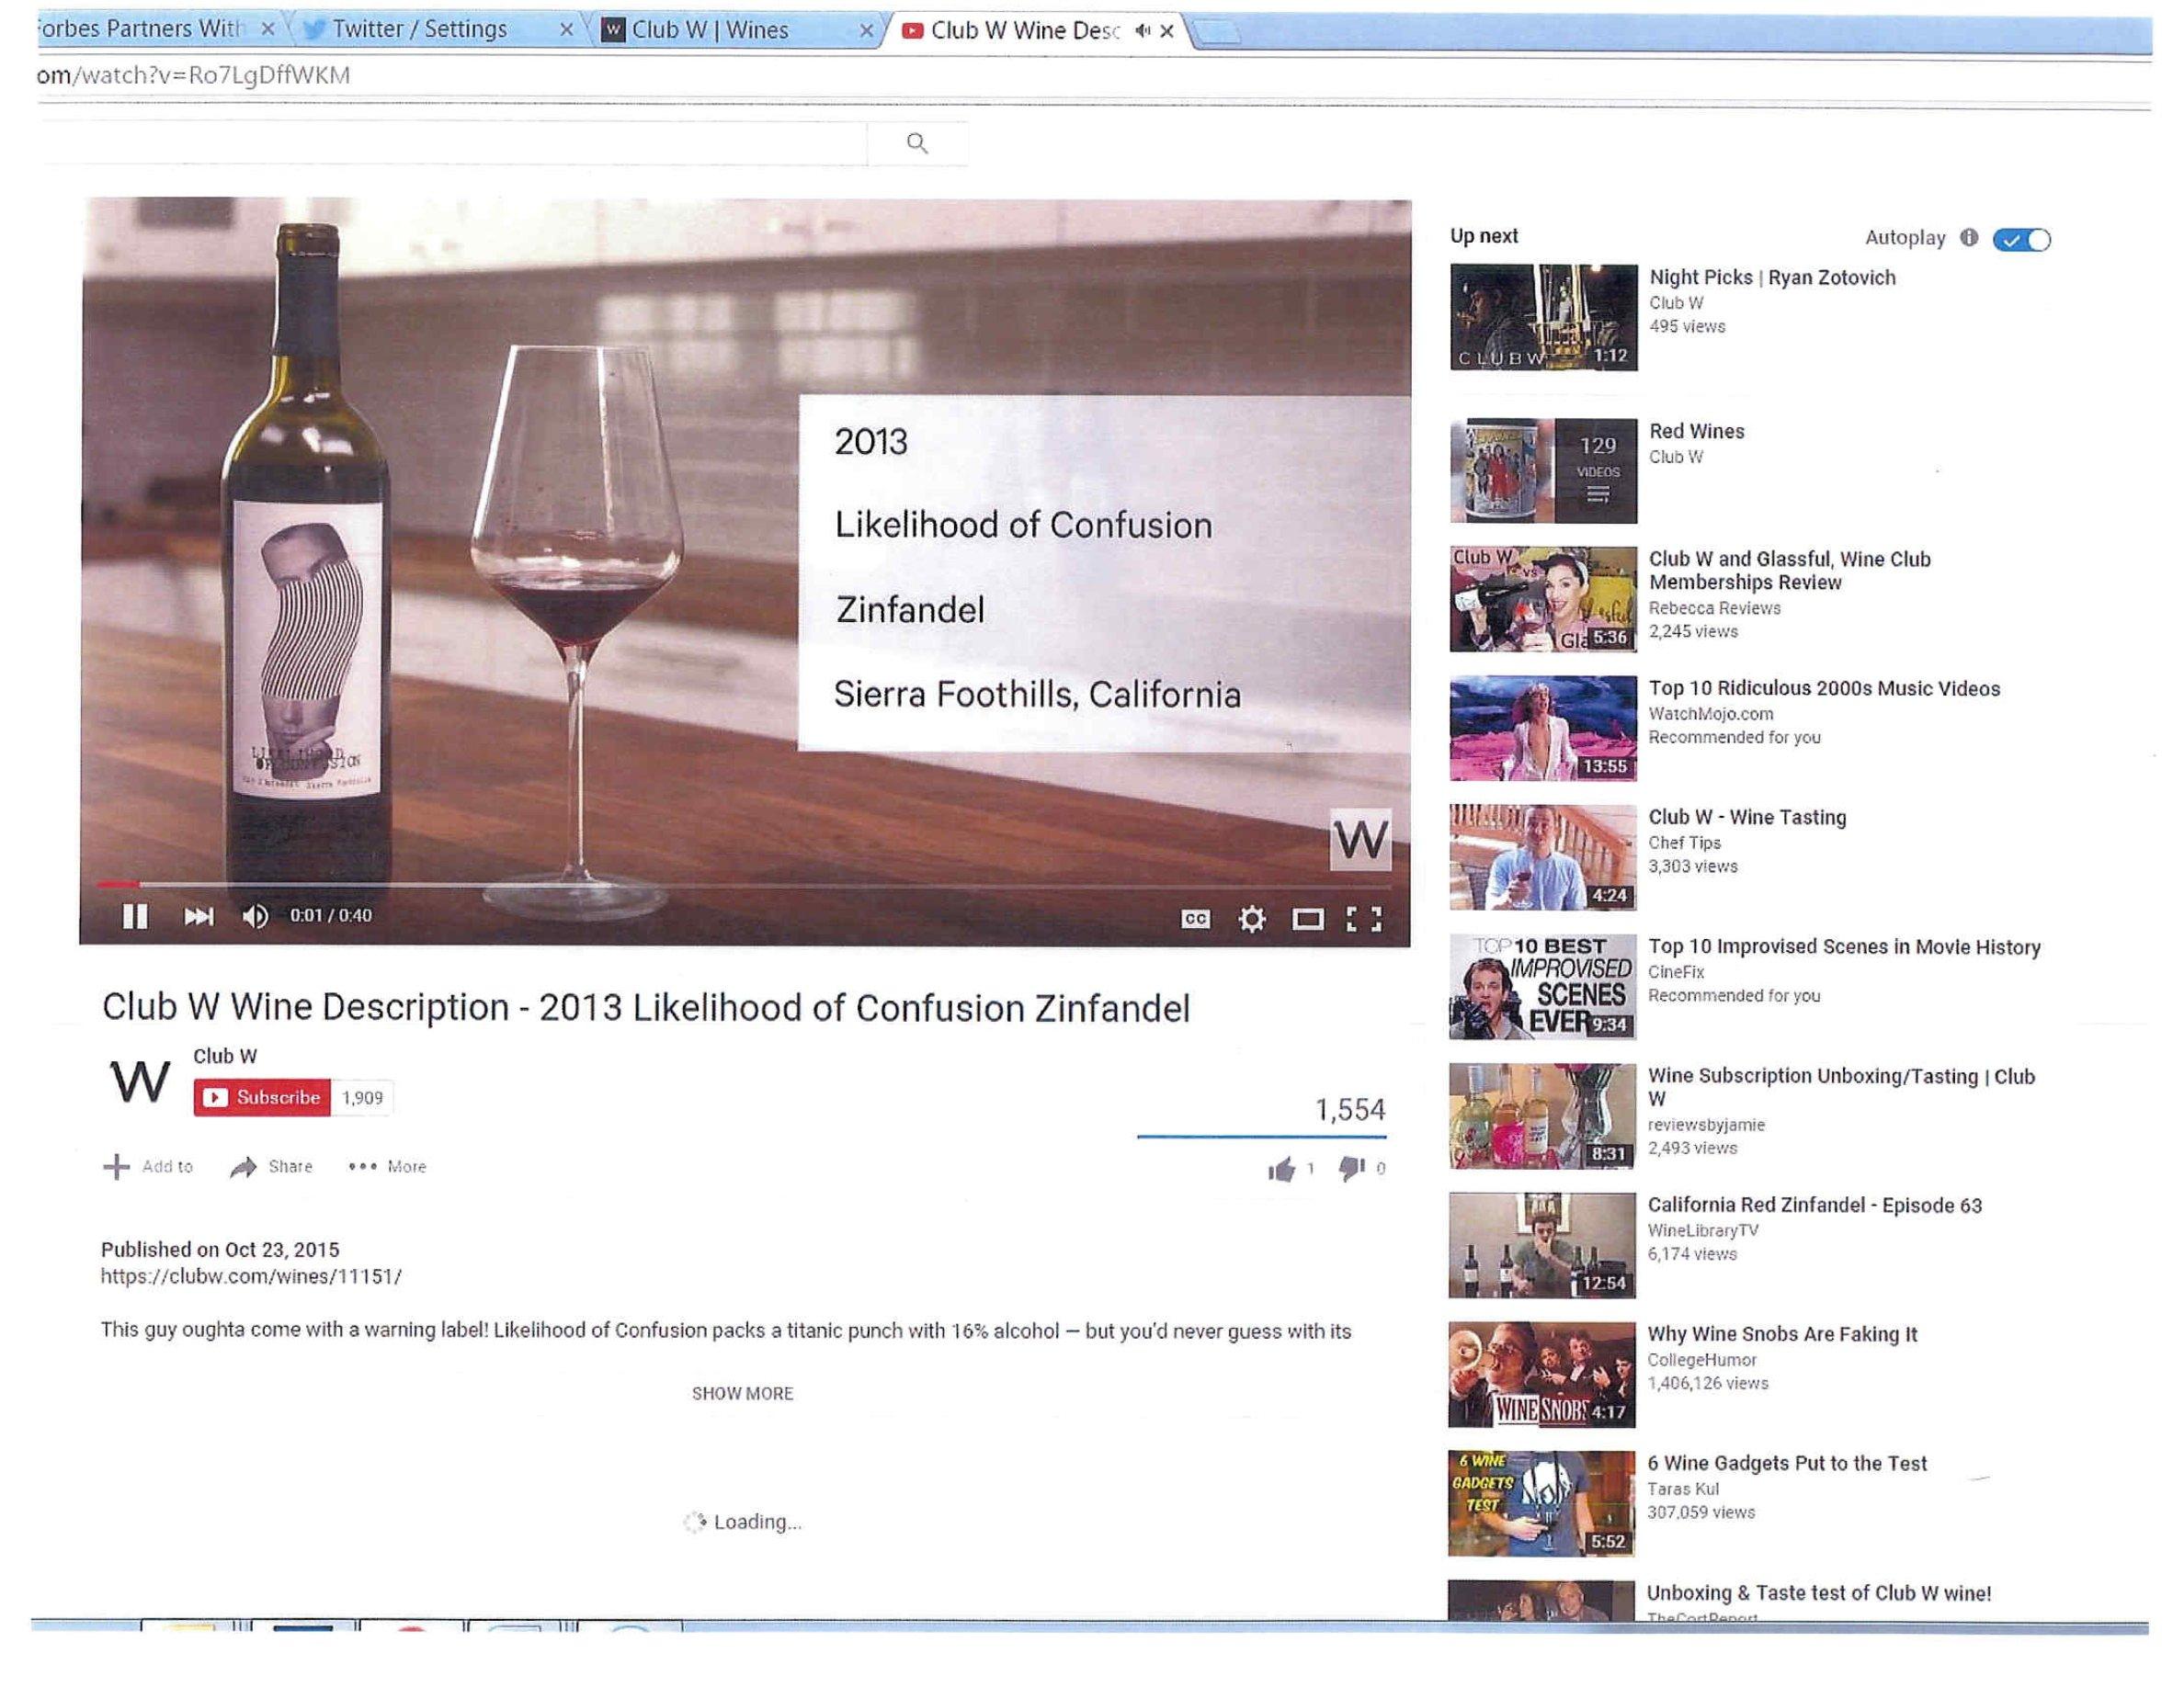Switch to the Club W | Wines tab
The image size is (2184, 1687).
pos(710,31)
